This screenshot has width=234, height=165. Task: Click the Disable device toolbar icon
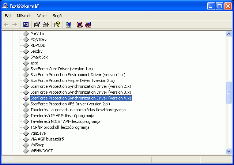pos(88,25)
